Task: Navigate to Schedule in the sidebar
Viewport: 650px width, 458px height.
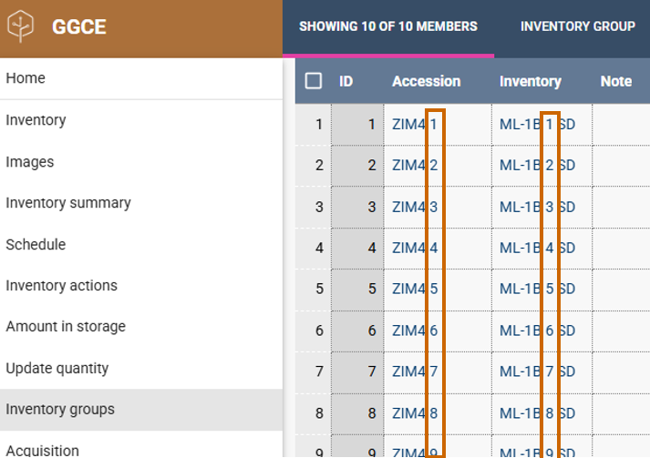Action: point(36,245)
